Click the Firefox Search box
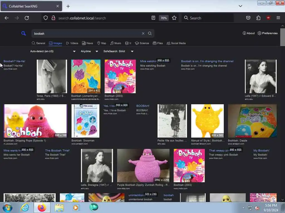Screen dimensions: 285x213 [207, 18]
